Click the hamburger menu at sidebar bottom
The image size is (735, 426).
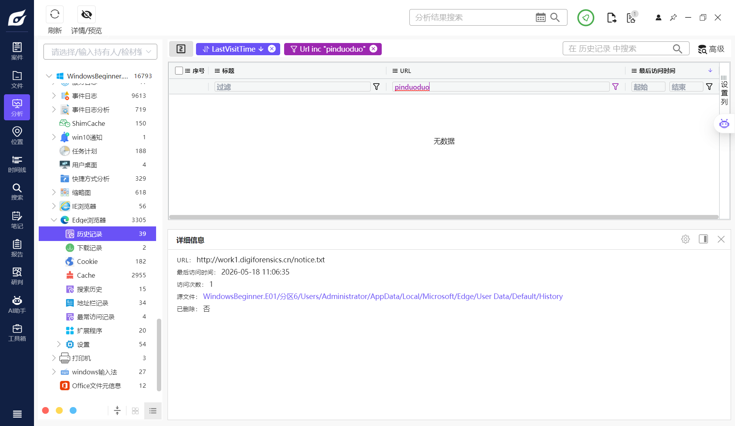click(17, 414)
